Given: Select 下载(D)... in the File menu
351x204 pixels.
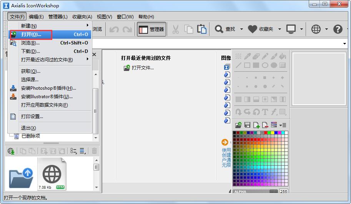Looking at the screenshot, I should click(x=50, y=51).
